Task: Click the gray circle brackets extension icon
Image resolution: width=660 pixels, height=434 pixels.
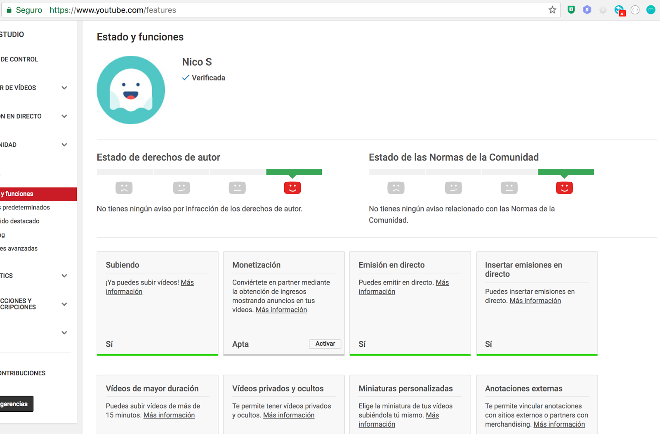Action: [x=635, y=10]
